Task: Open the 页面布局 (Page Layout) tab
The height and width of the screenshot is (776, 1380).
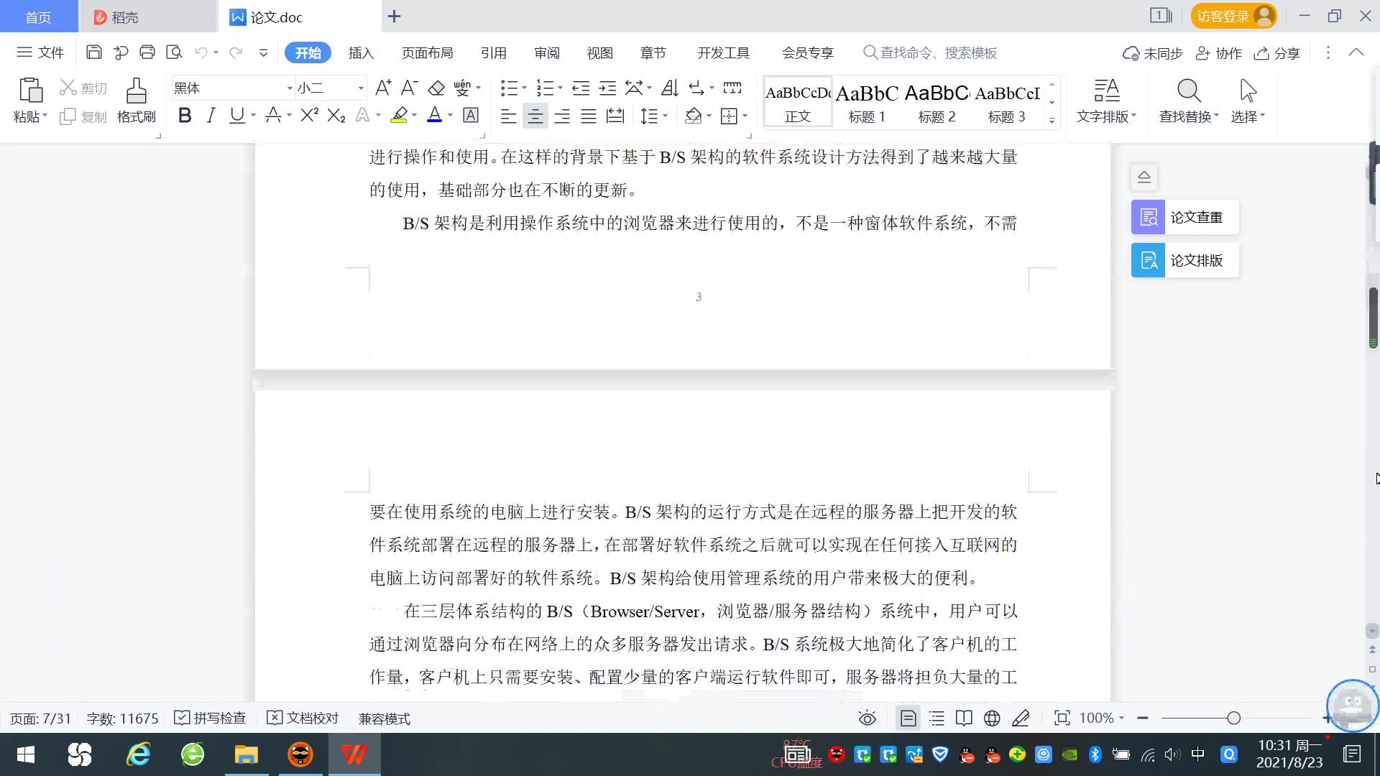Action: click(x=427, y=53)
